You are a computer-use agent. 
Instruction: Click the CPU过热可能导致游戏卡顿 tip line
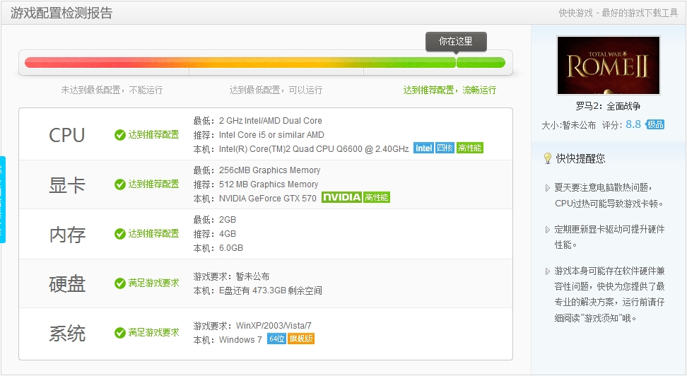tap(609, 204)
